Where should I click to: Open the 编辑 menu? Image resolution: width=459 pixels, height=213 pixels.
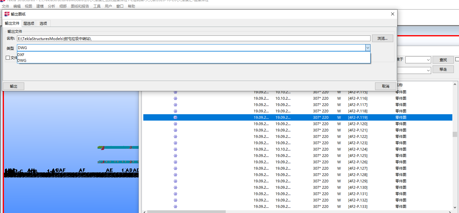coord(17,6)
